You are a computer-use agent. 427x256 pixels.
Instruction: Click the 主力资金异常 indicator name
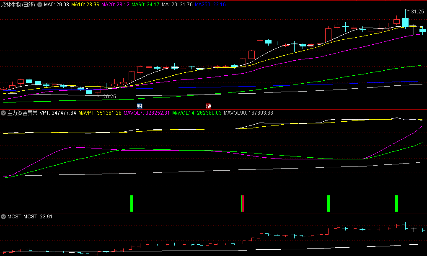22,113
